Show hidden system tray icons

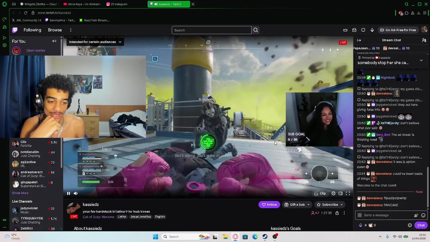pos(380,237)
